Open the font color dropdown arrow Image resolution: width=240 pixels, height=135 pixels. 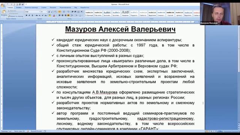coord(56,15)
